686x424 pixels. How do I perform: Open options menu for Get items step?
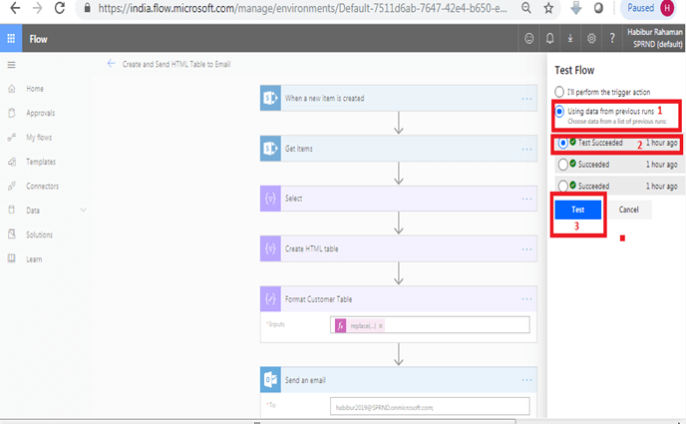526,149
